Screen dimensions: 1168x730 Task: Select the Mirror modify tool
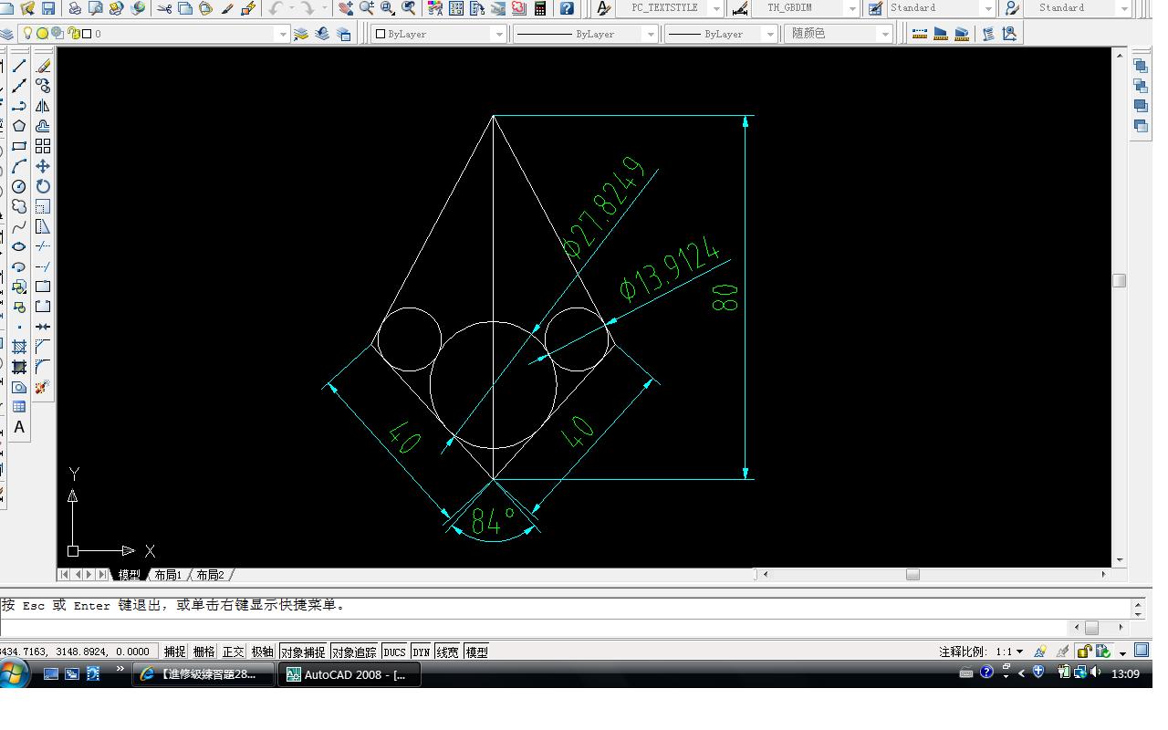(43, 106)
